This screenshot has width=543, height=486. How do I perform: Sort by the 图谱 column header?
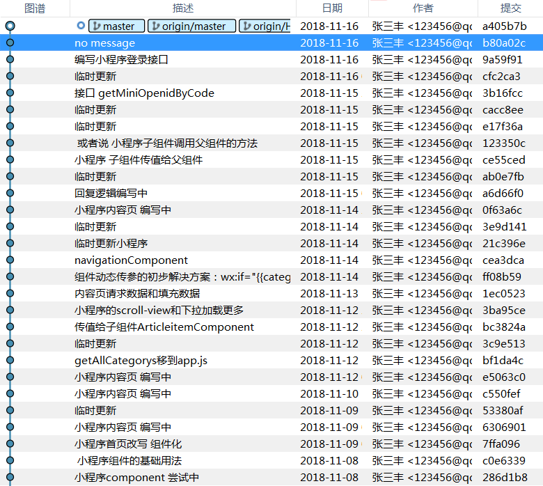click(x=35, y=8)
